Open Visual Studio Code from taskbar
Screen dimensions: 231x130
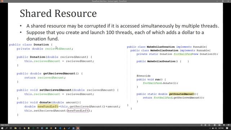coord(60,128)
